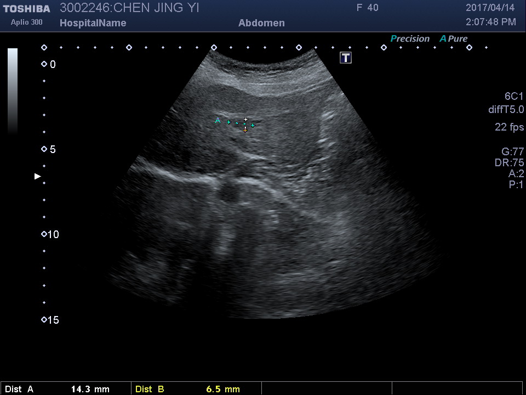
Task: Click the Abdomen preset label
Action: [262, 23]
